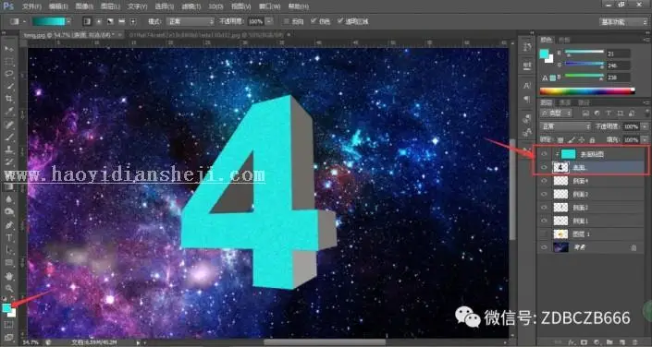Hide the 表面贴图 layer via eye icon
The height and width of the screenshot is (347, 652).
[544, 154]
